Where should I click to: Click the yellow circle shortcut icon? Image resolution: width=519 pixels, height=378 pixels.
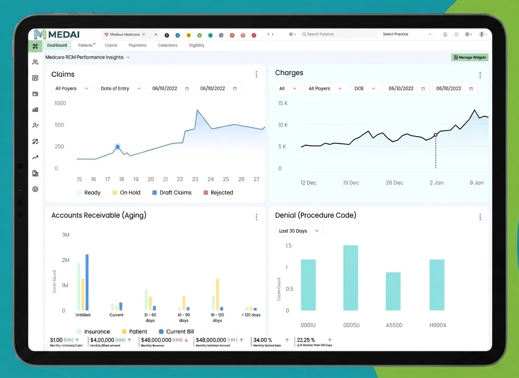pyautogui.click(x=189, y=35)
